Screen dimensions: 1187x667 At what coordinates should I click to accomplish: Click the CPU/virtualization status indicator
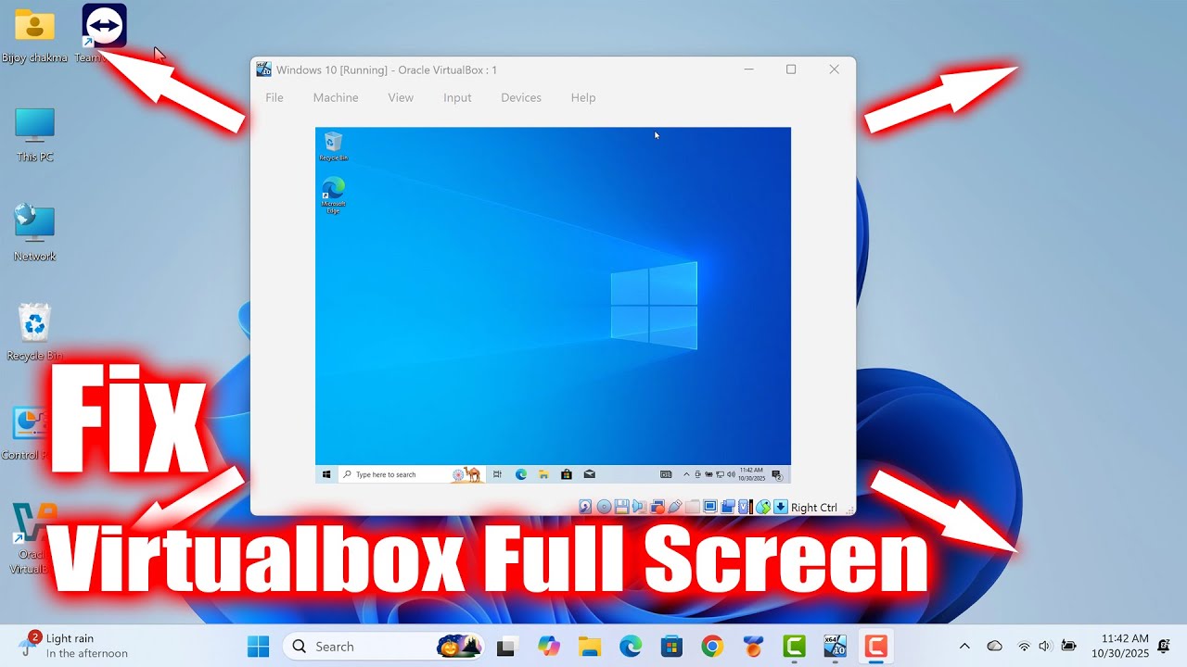point(746,507)
